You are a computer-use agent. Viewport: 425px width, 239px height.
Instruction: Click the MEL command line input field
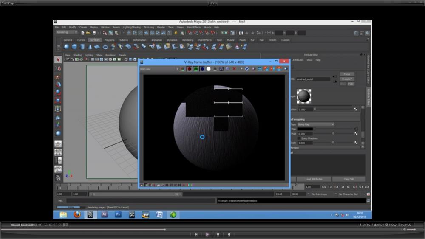pyautogui.click(x=141, y=201)
